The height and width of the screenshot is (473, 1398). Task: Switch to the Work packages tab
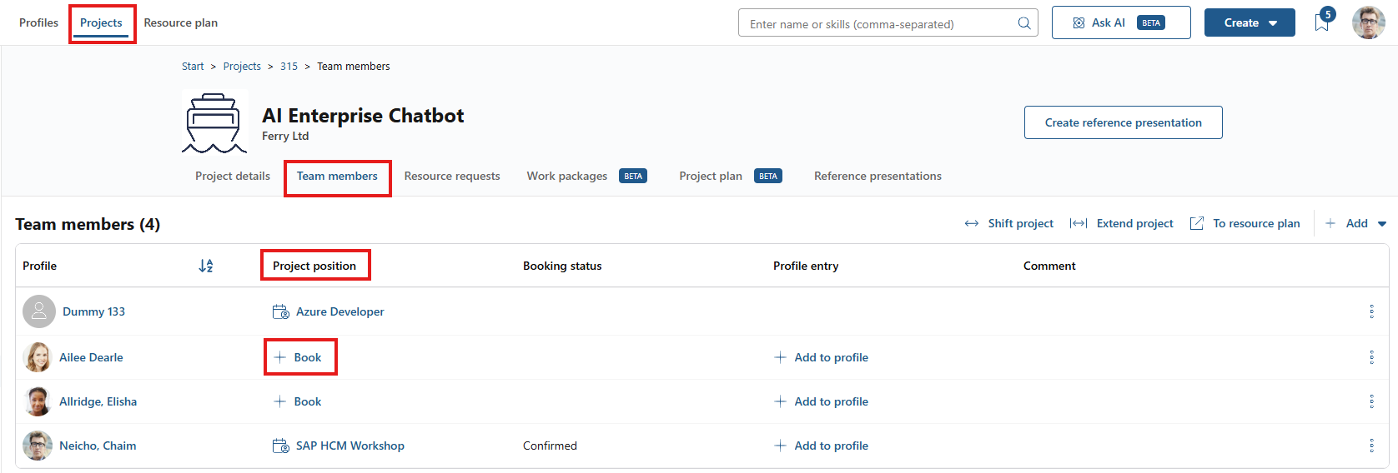click(x=586, y=176)
